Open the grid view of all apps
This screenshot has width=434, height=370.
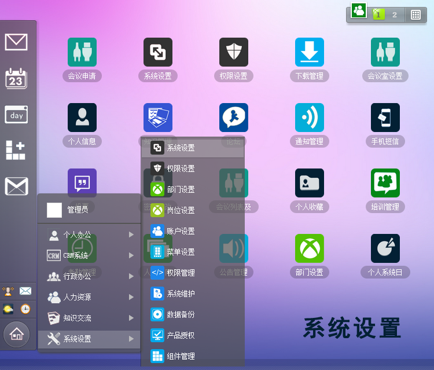[x=415, y=14]
